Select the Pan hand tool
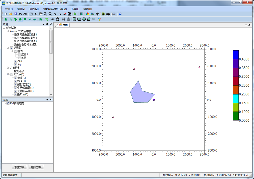The height and width of the screenshot is (179, 254). tap(41, 14)
